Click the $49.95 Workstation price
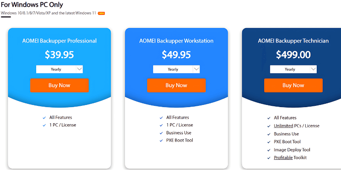This screenshot has width=341, height=170. [176, 55]
